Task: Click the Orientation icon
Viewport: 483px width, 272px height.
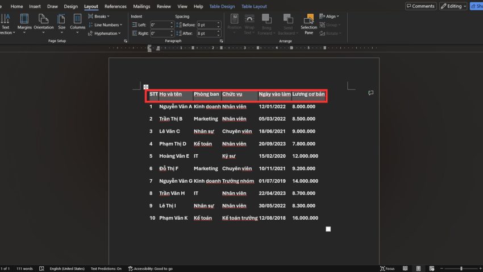Action: [44, 23]
